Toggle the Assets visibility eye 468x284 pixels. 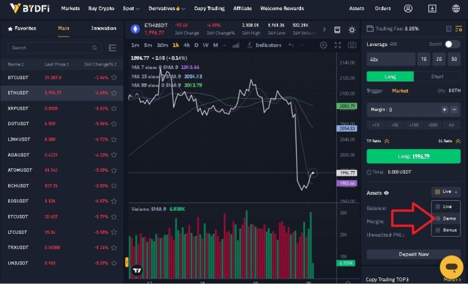click(386, 193)
